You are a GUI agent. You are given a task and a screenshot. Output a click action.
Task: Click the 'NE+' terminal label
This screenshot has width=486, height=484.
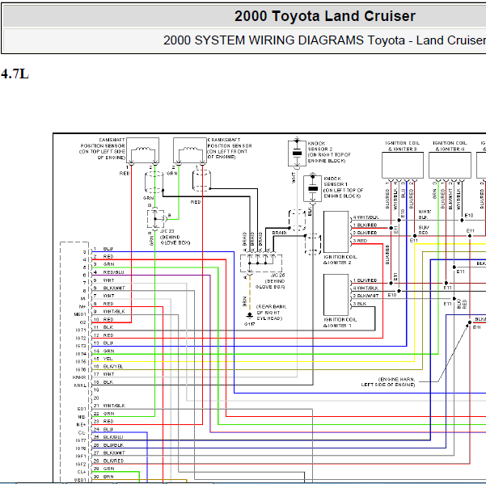tap(81, 424)
